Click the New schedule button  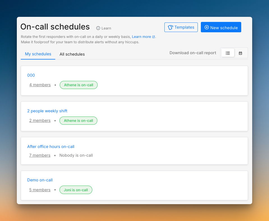point(221,27)
